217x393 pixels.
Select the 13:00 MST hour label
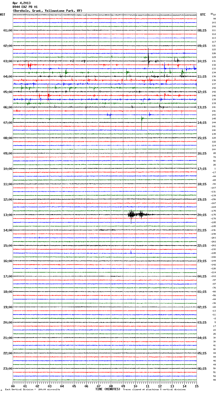[x=8, y=215]
